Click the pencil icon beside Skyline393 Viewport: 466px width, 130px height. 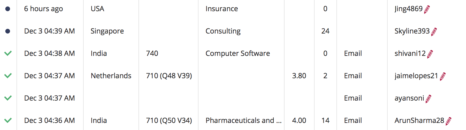point(434,32)
